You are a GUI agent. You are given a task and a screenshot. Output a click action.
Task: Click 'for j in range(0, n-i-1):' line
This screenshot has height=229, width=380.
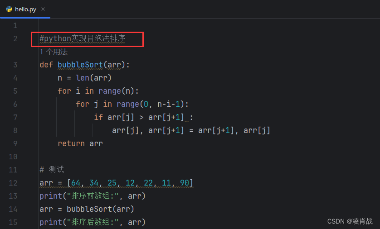(x=132, y=104)
